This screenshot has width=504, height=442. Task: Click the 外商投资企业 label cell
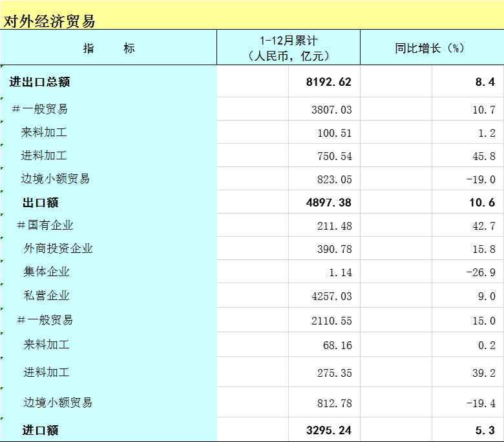point(58,248)
